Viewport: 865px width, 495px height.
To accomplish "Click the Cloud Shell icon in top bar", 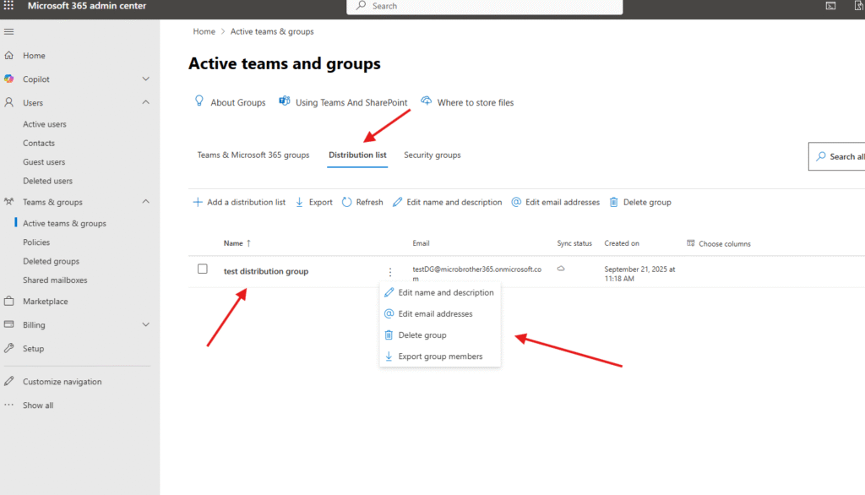I will click(830, 6).
